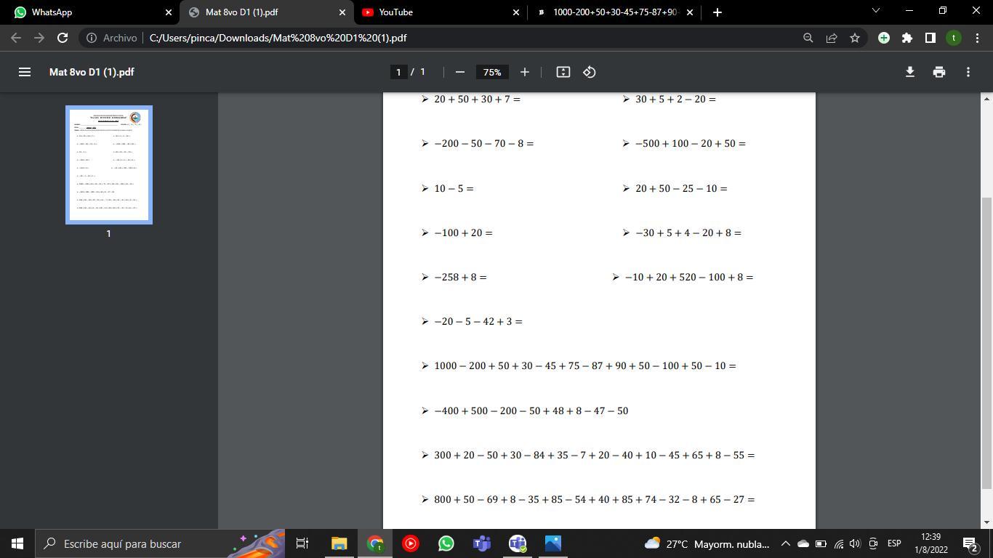Click the equation −258 + 8 =
The width and height of the screenshot is (993, 558).
pyautogui.click(x=460, y=277)
